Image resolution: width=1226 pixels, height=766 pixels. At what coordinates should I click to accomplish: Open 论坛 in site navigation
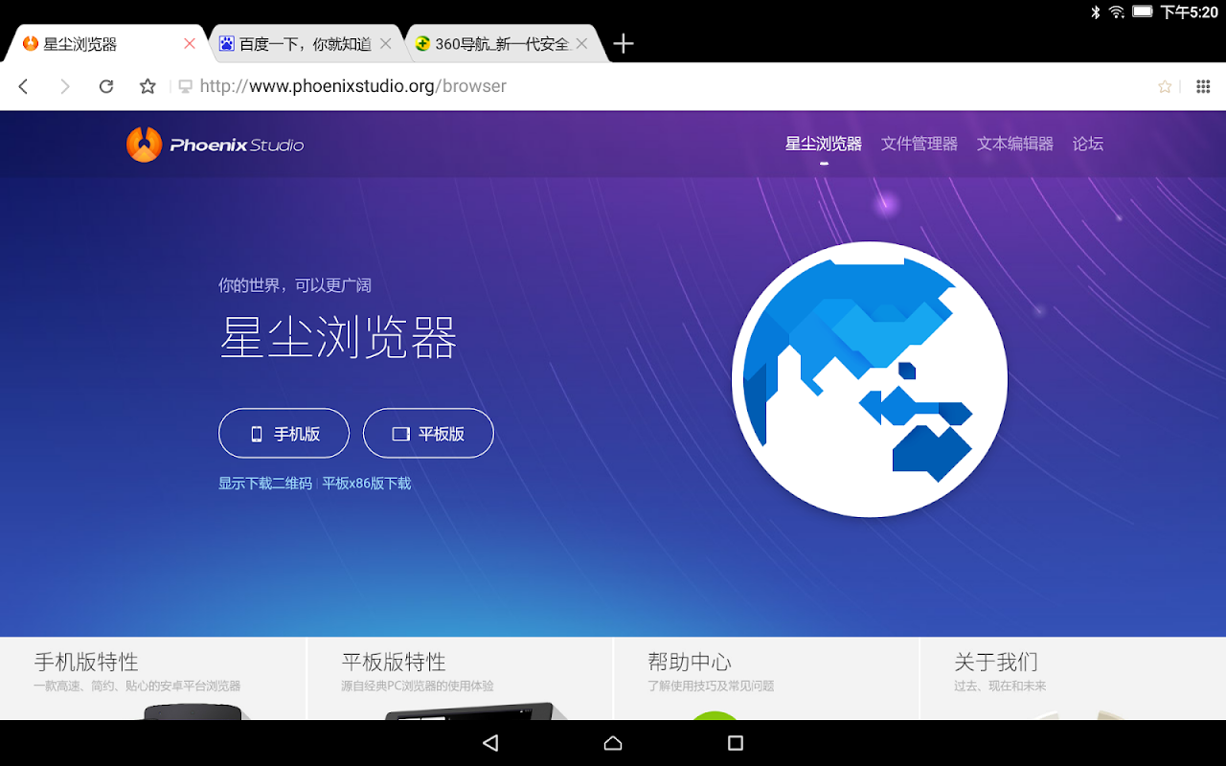(x=1088, y=144)
